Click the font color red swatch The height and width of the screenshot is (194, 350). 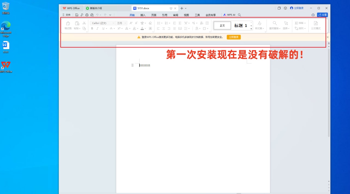coord(142,28)
